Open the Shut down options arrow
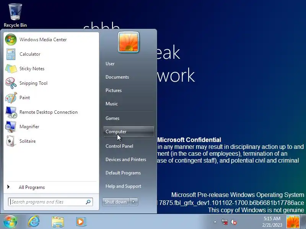Image resolution: width=306 pixels, height=229 pixels. coord(133,202)
